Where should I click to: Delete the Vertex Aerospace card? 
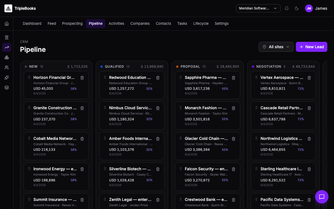pos(309,78)
